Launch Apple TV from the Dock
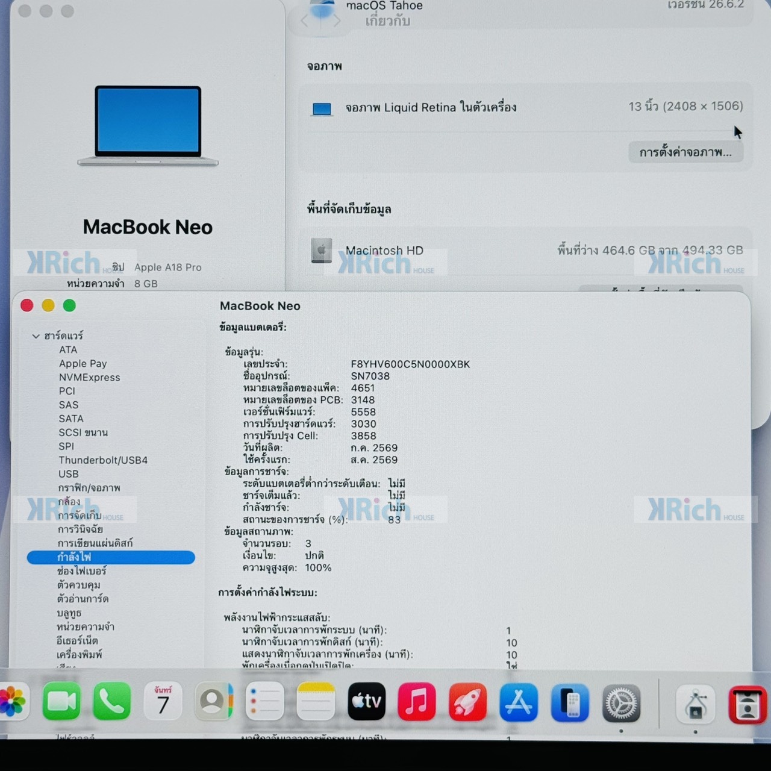The image size is (771, 771). 366,701
